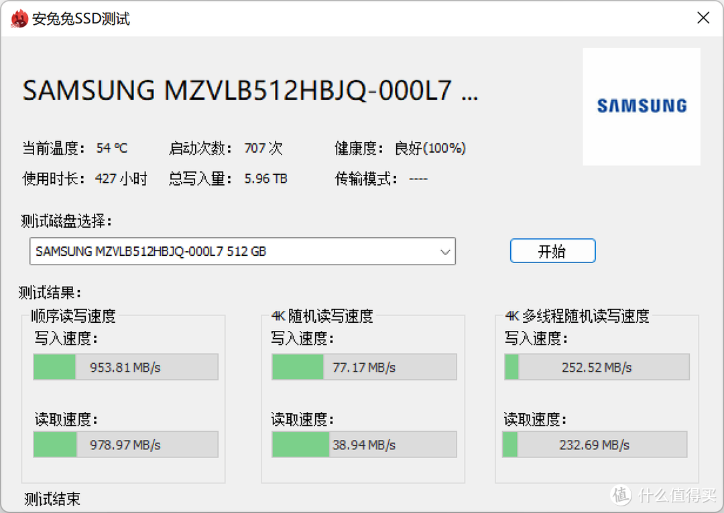The image size is (724, 513).
Task: Click the 启动次数 label
Action: tap(200, 148)
